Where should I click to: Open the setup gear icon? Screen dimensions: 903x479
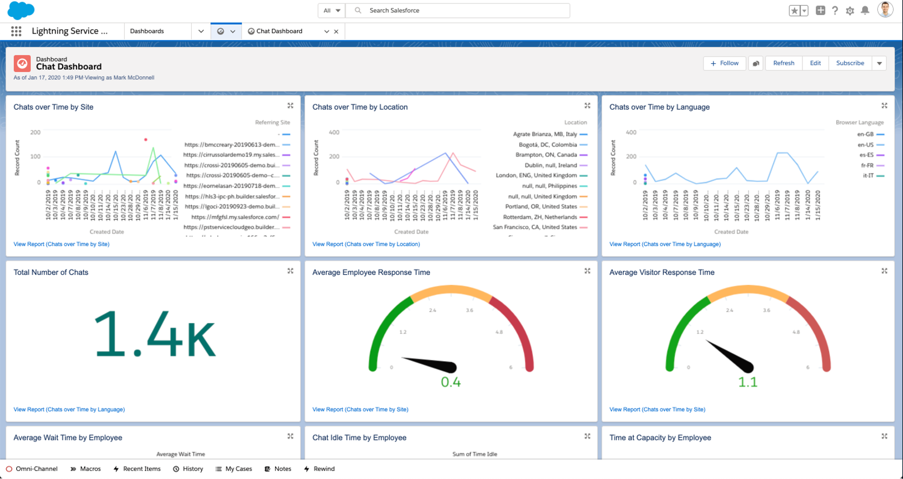pos(850,11)
